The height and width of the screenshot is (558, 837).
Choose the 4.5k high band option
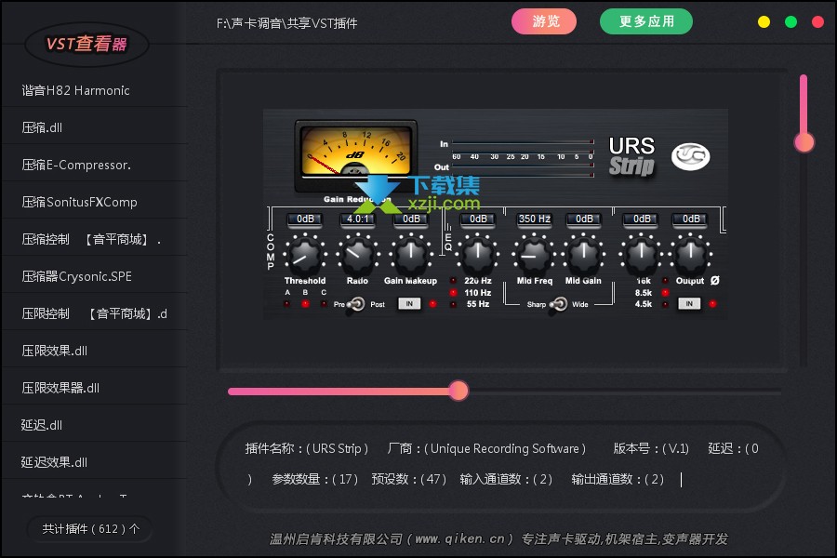644,304
